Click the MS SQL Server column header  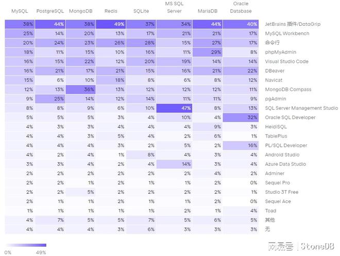[174, 7]
